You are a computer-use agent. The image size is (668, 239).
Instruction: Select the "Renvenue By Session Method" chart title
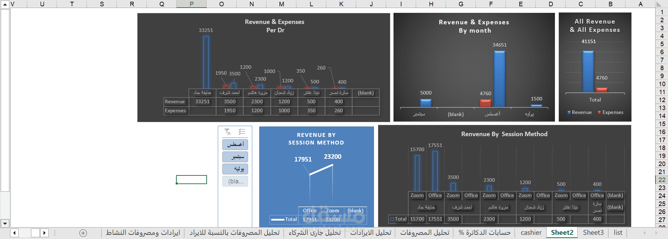click(x=504, y=134)
